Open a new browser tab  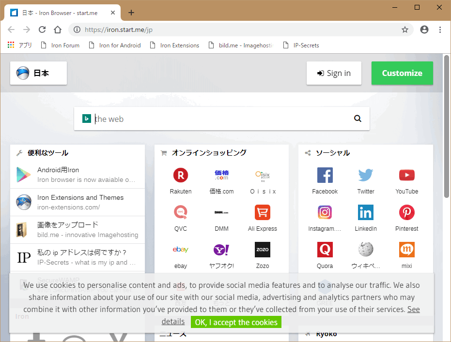pos(131,13)
